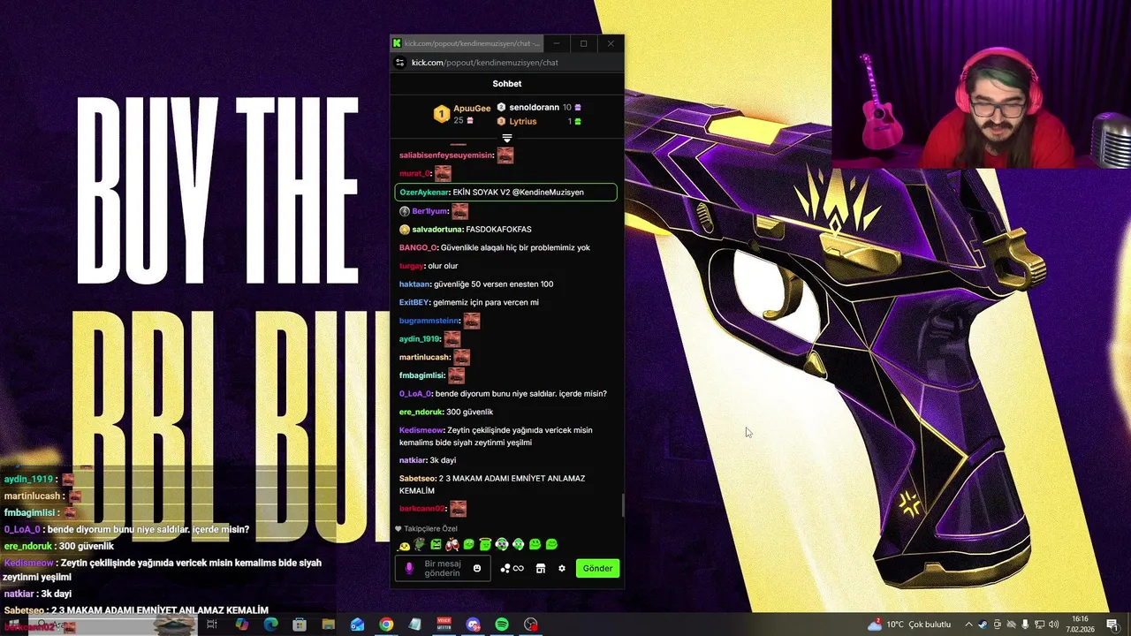Click natkiar's message '3k dayi'
This screenshot has width=1131, height=636.
[x=443, y=460]
